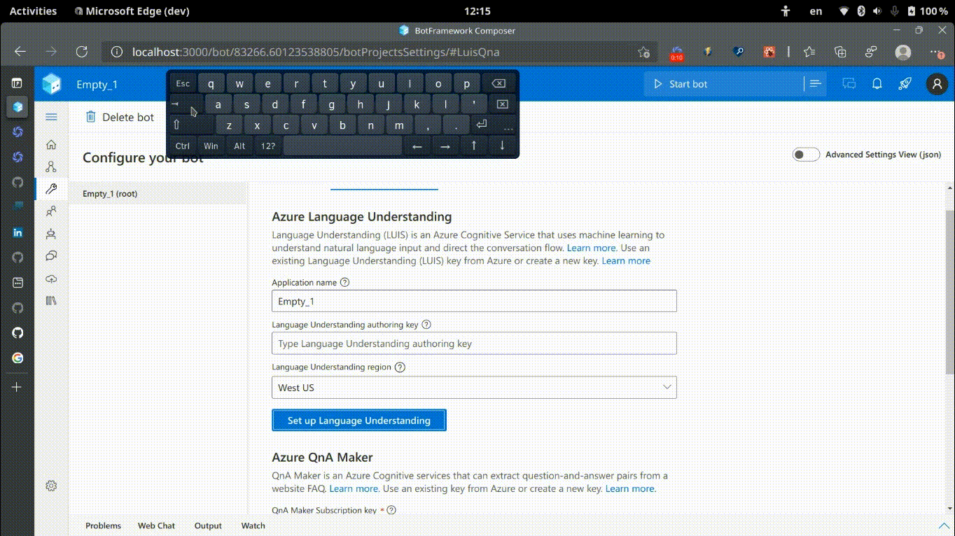Click the Delete bot button
The width and height of the screenshot is (955, 536).
click(120, 117)
